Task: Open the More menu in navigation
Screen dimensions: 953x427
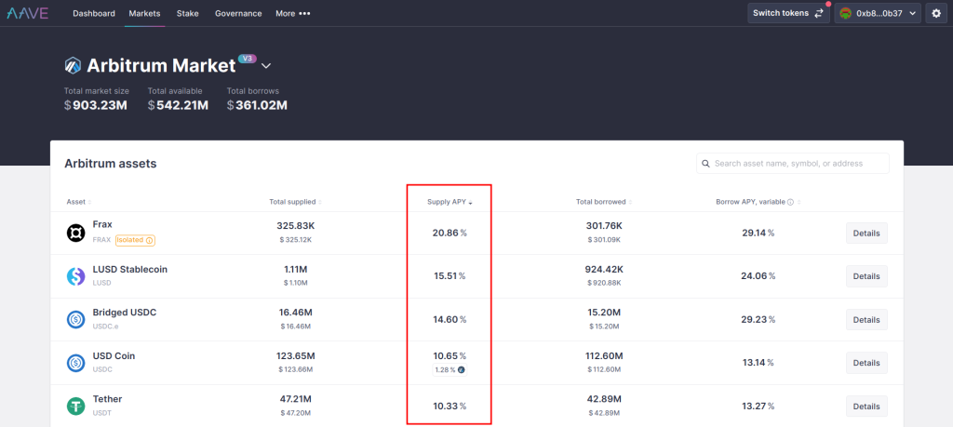Action: pyautogui.click(x=292, y=13)
